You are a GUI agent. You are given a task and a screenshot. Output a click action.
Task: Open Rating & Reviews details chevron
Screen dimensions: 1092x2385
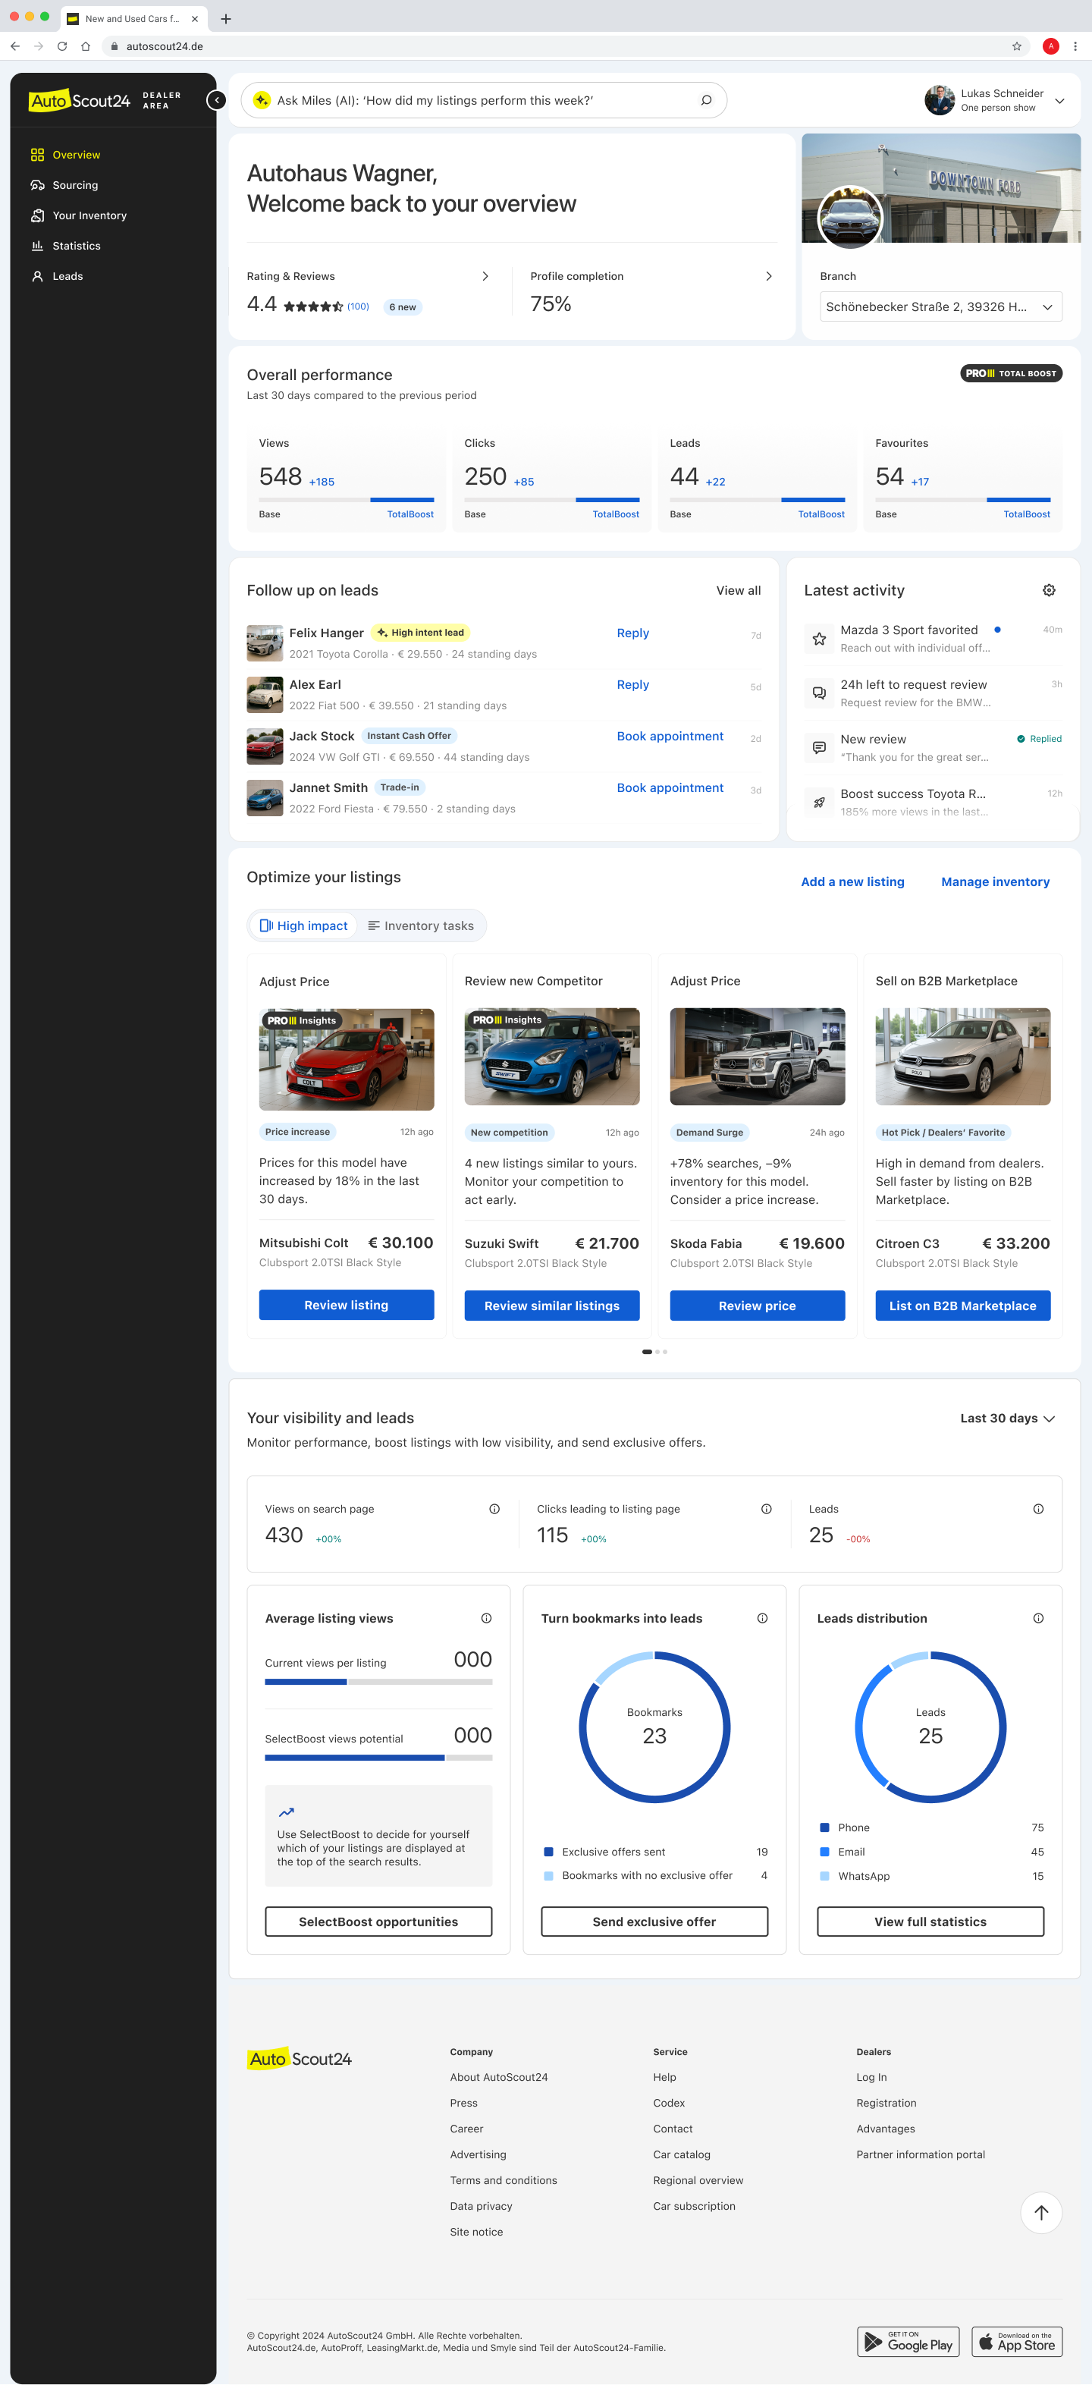tap(485, 276)
